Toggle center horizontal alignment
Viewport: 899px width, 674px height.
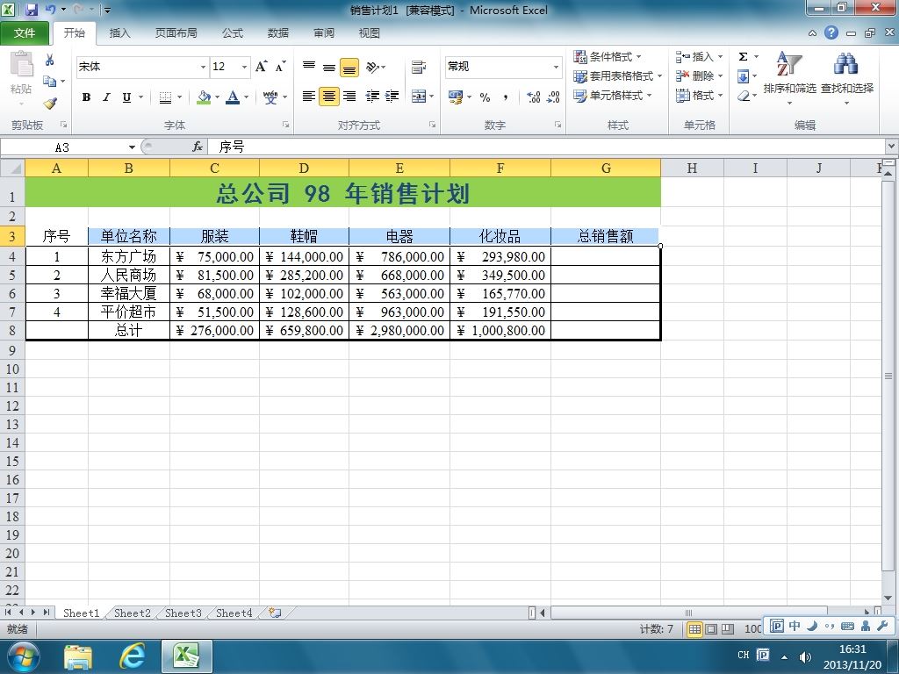tap(329, 97)
